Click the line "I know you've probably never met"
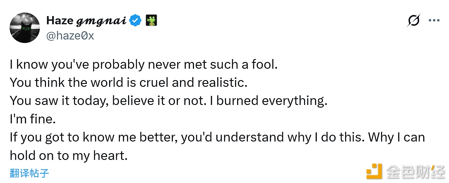This screenshot has height=183, width=449. coord(117,65)
